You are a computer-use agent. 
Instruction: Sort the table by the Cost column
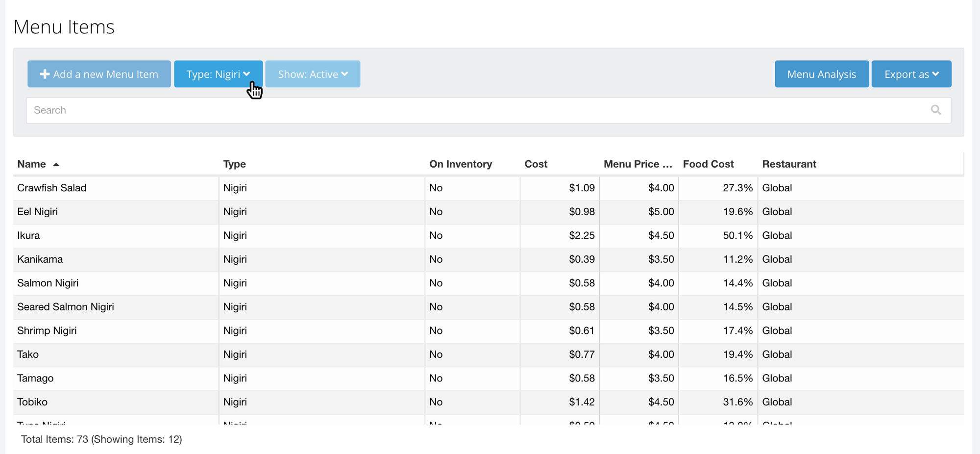[x=536, y=164]
